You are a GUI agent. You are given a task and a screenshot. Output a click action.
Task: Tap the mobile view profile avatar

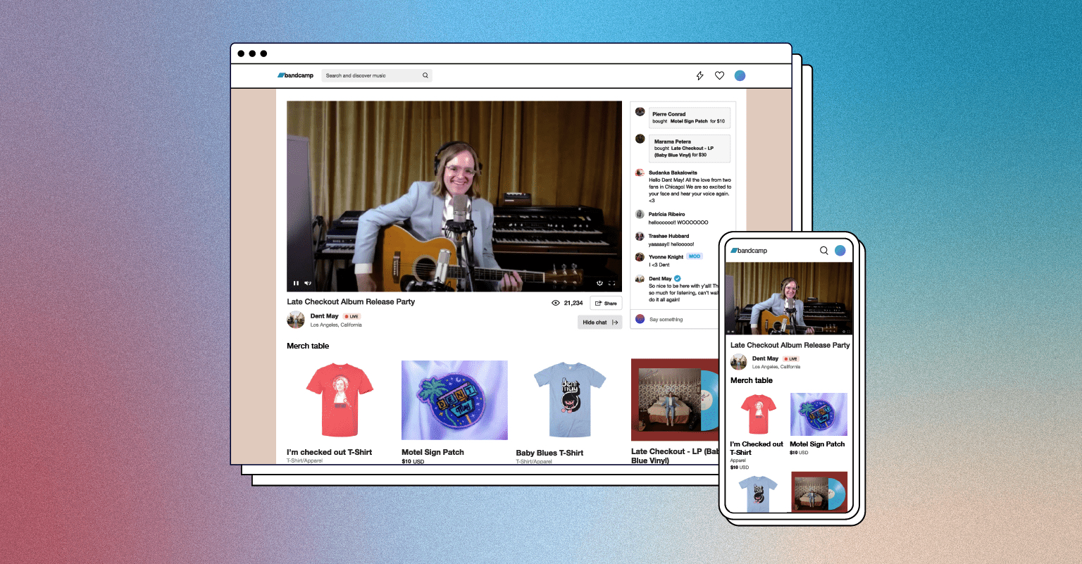coord(840,251)
